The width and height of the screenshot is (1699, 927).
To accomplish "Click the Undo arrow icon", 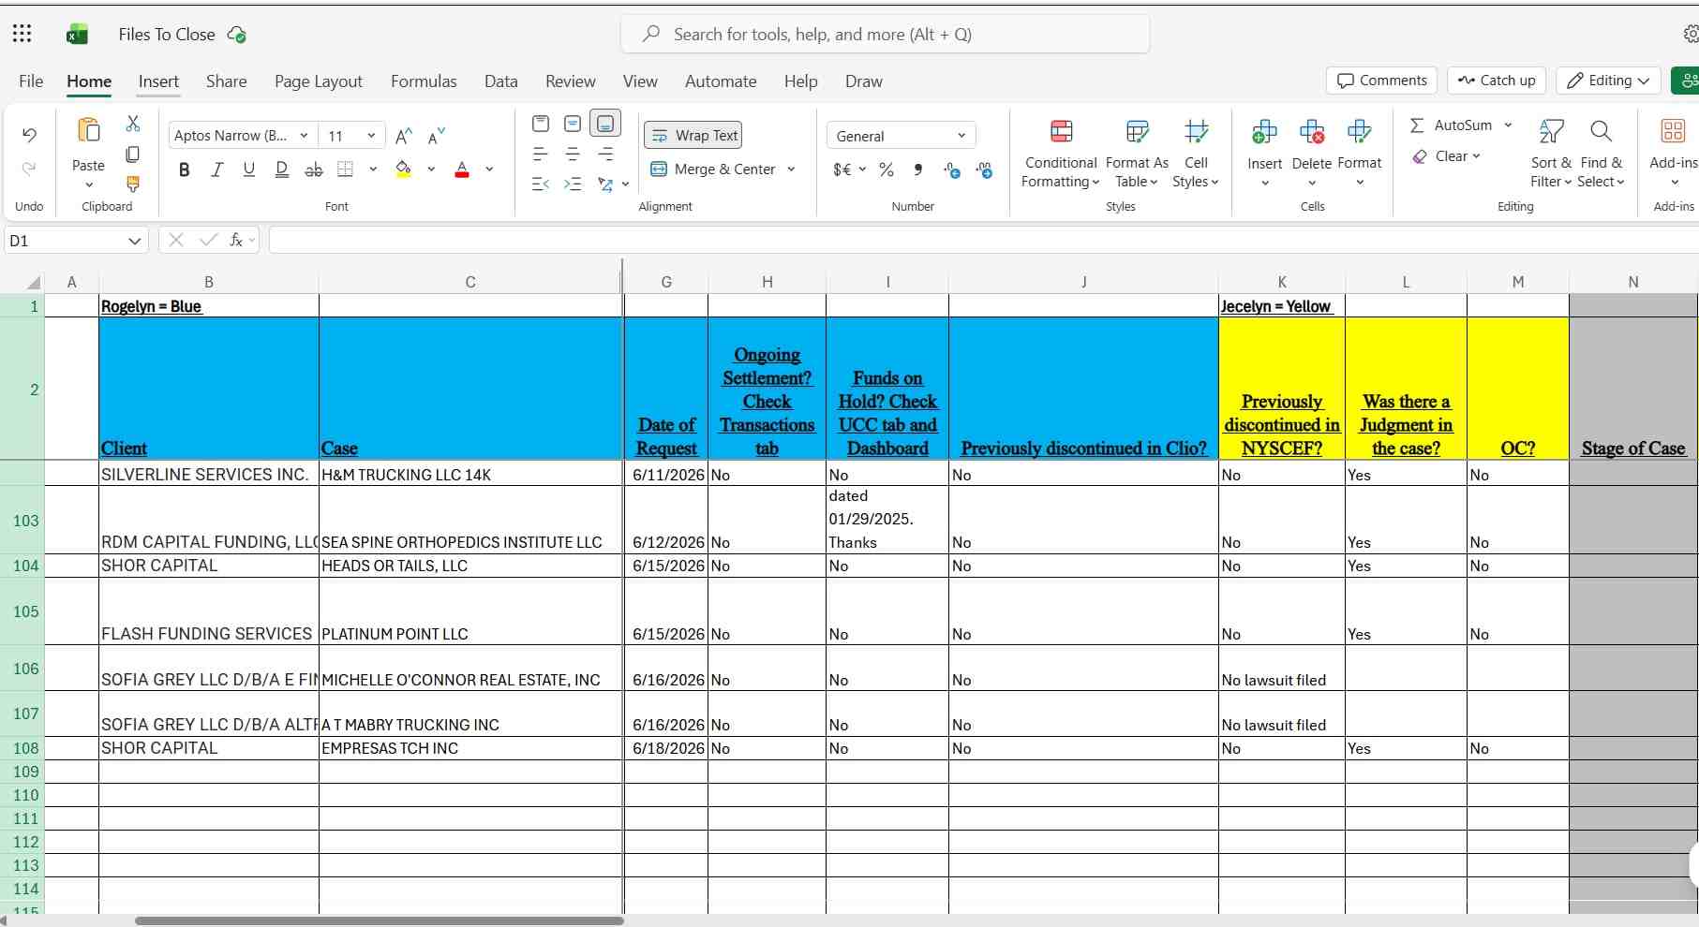I will [x=29, y=135].
